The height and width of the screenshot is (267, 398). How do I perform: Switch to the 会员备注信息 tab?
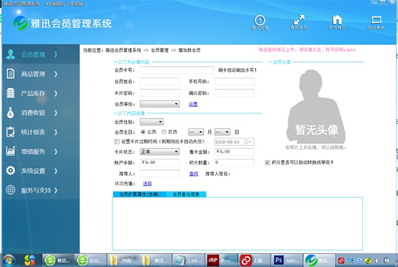click(x=186, y=194)
